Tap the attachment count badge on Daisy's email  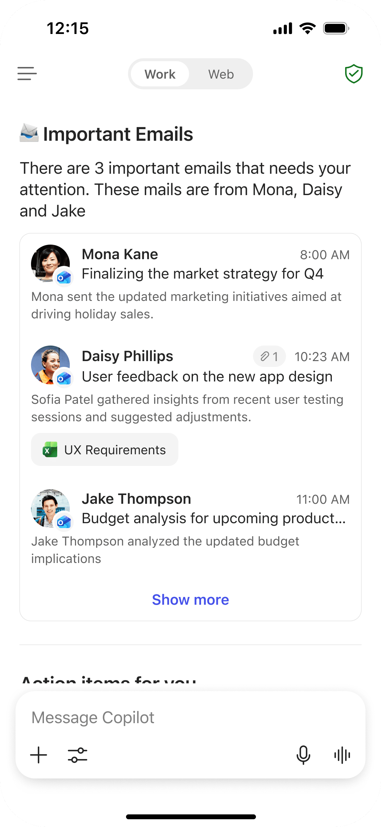[269, 356]
